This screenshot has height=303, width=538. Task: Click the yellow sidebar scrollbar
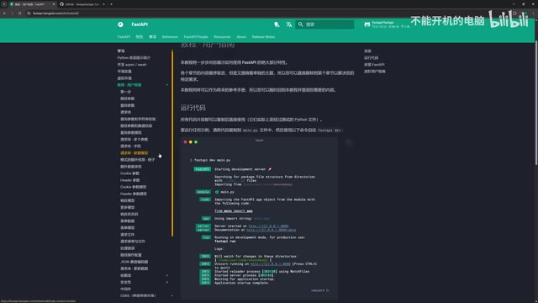[172, 144]
